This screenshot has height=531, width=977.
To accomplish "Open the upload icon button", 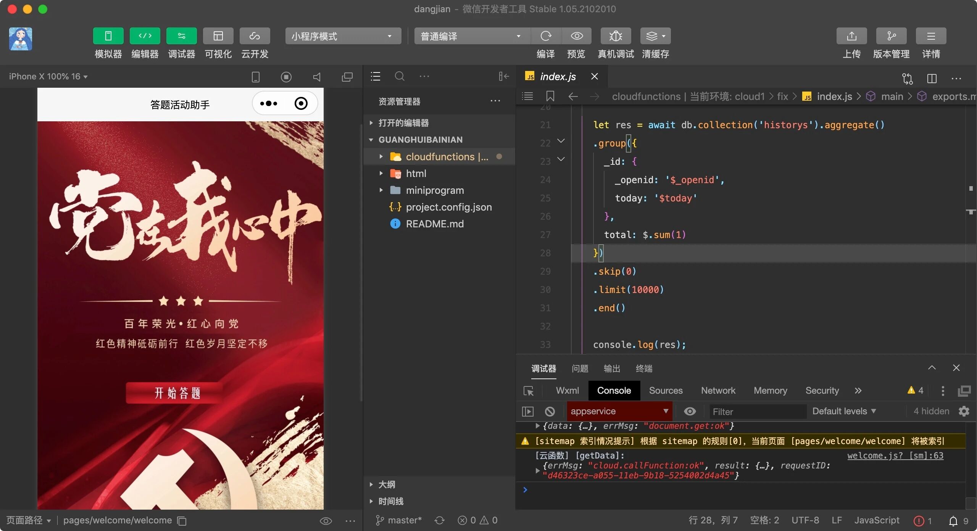I will tap(851, 36).
